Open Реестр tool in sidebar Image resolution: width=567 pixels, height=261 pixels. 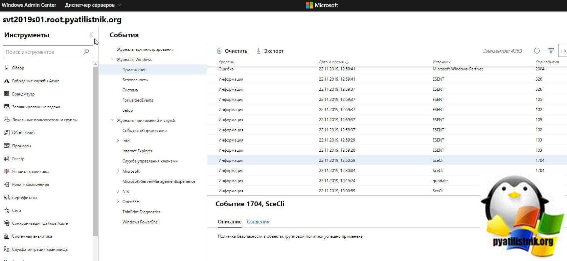[18, 159]
